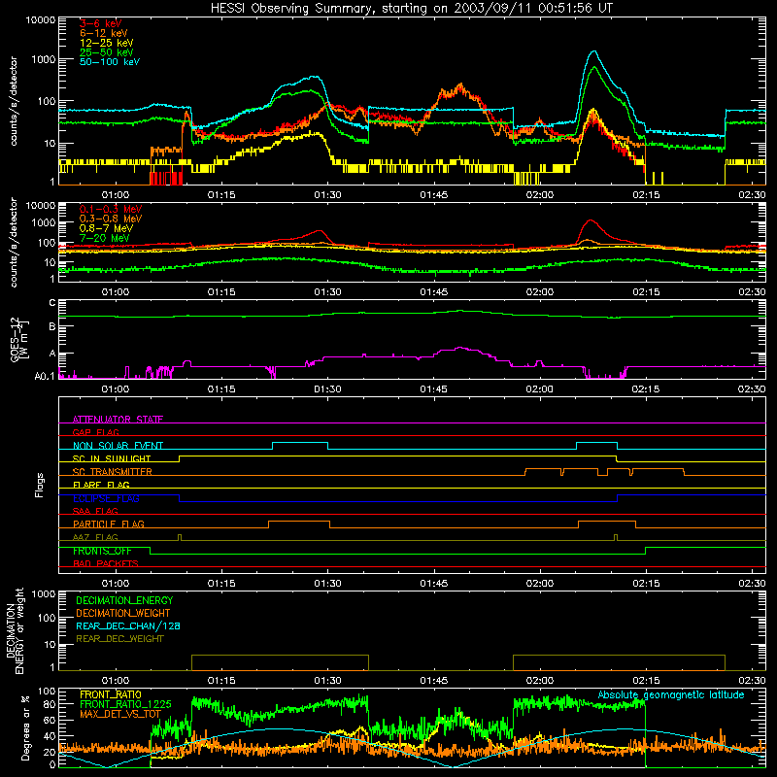
Task: Click the Flags panel axis label
Action: point(40,485)
